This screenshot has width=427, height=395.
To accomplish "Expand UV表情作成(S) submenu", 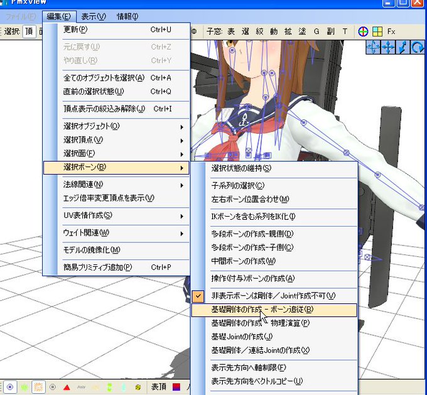I will 117,216.
